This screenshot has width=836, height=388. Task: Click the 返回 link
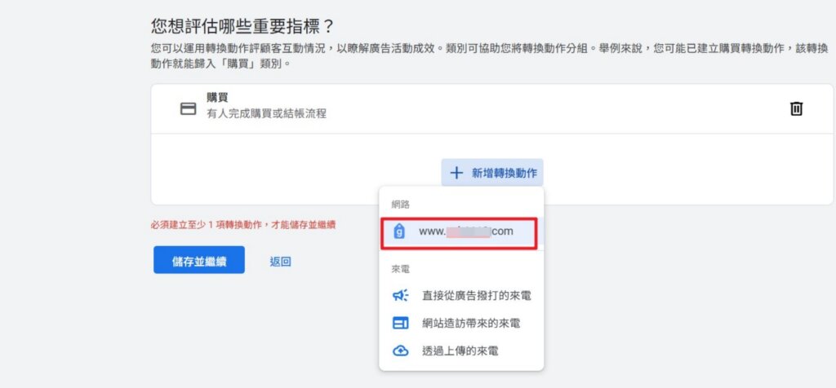[280, 261]
